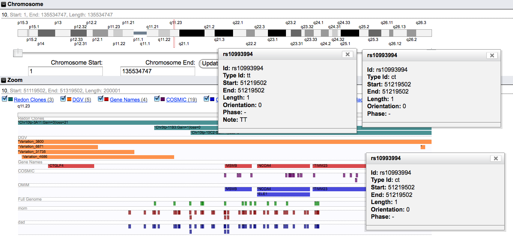Select the CTGLF4 gene feature

71,166
